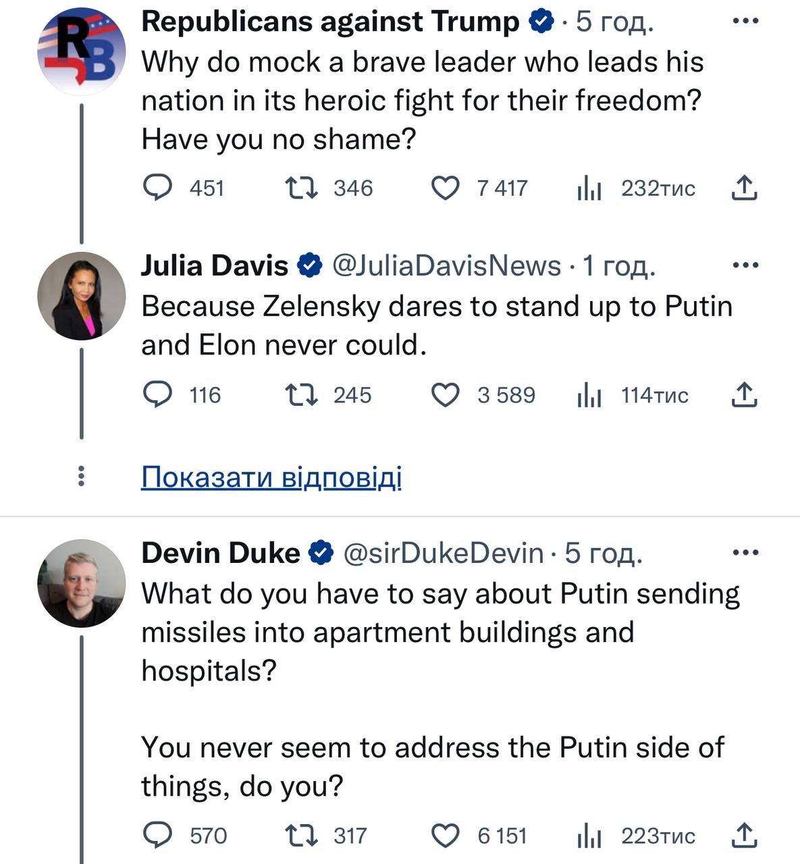Retweet the Republicans against Trump post
This screenshot has width=800, height=864.
click(x=301, y=188)
